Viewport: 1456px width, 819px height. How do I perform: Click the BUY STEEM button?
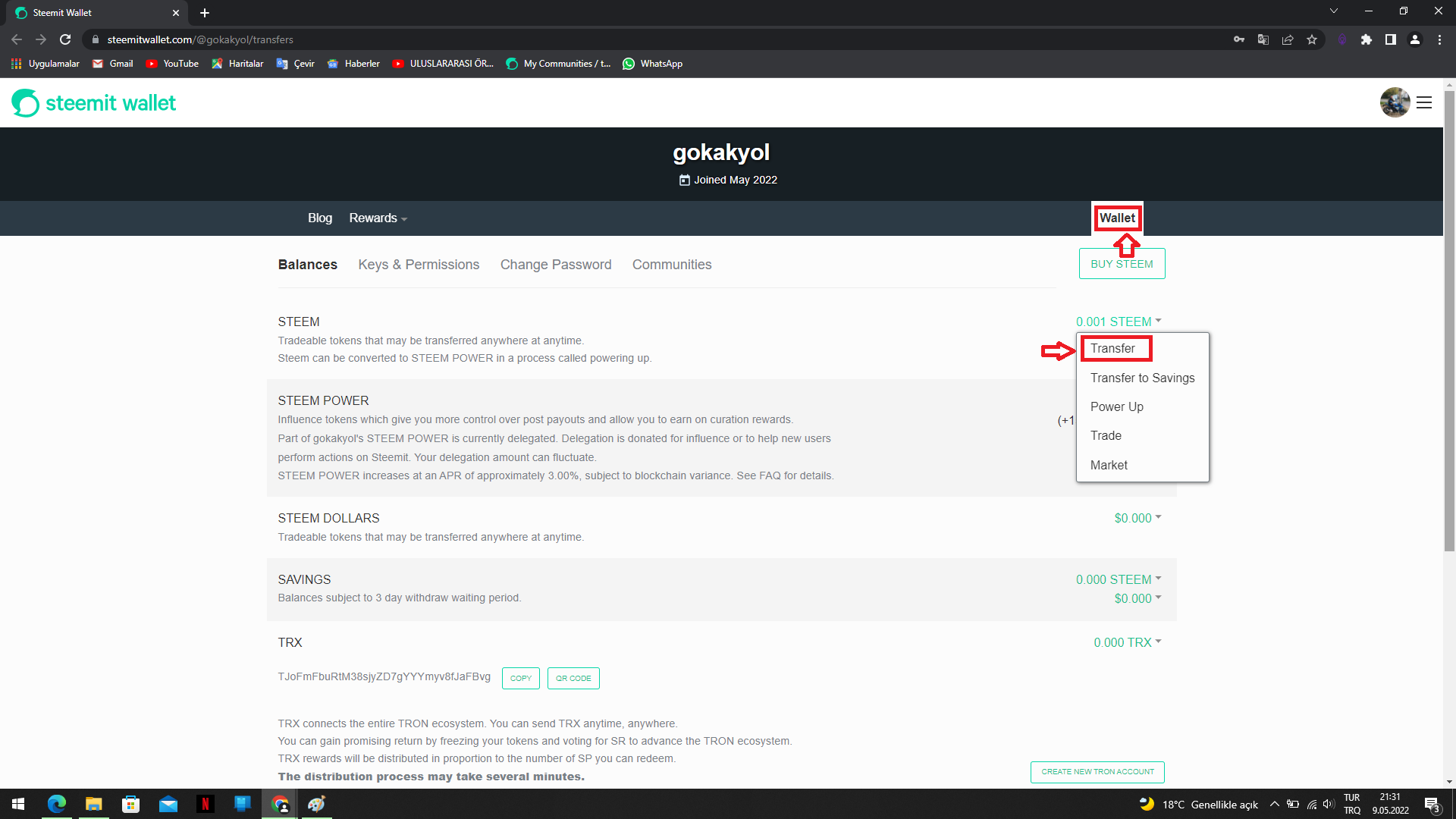(1122, 264)
